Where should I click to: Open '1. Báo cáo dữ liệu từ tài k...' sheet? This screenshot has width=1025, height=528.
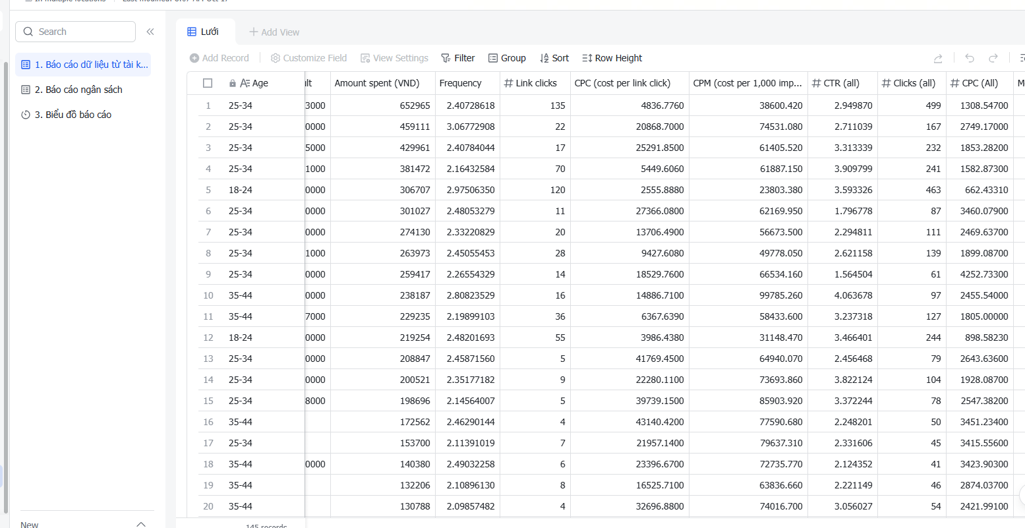tap(84, 65)
